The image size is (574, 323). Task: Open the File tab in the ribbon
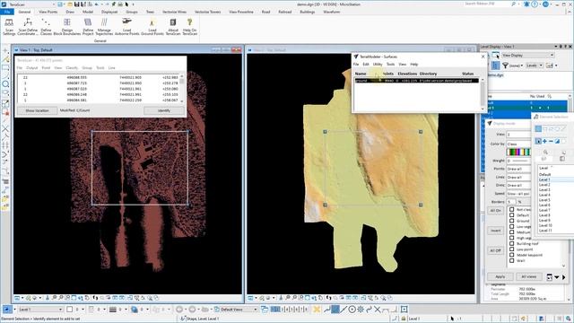pos(7,12)
